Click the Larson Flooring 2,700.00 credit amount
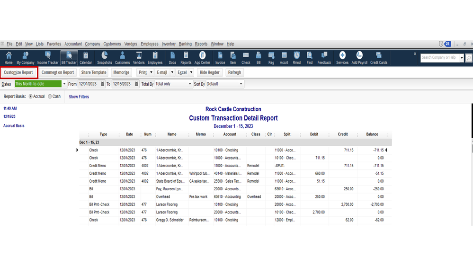 click(x=347, y=204)
